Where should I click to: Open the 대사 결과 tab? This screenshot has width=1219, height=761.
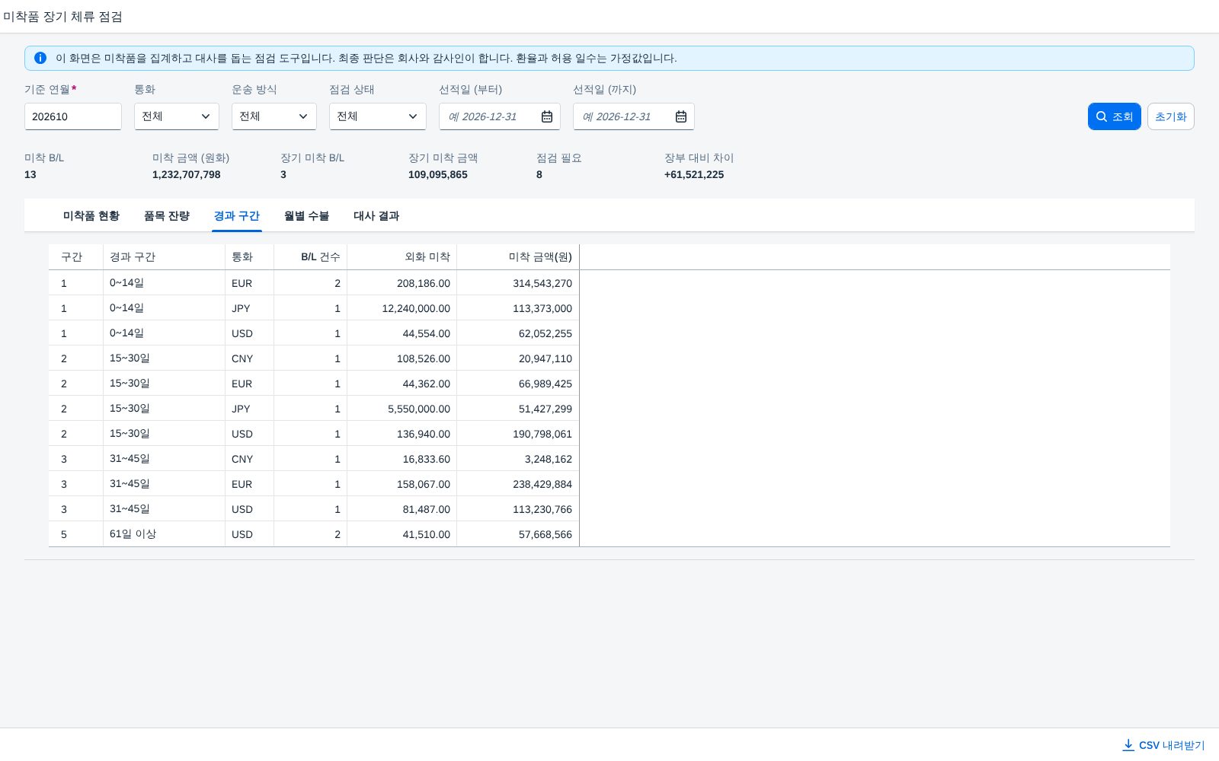(x=376, y=216)
